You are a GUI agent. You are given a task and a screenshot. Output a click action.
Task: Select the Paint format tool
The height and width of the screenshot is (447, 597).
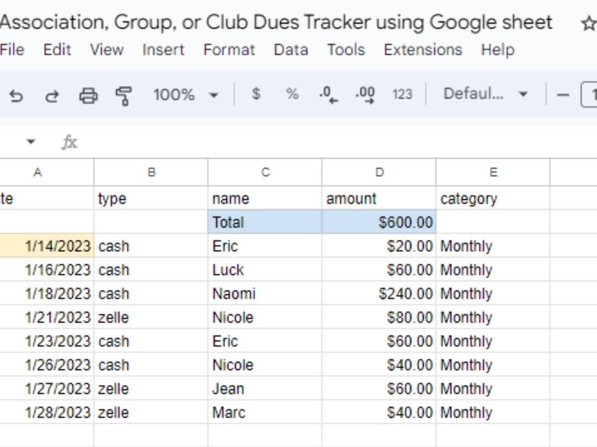[x=124, y=94]
